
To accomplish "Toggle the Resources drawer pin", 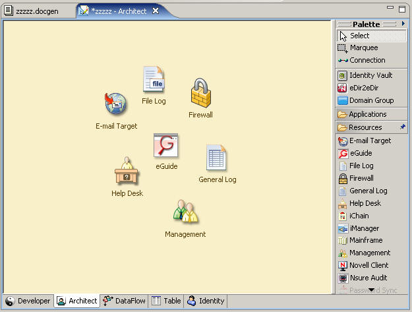I will coord(402,127).
